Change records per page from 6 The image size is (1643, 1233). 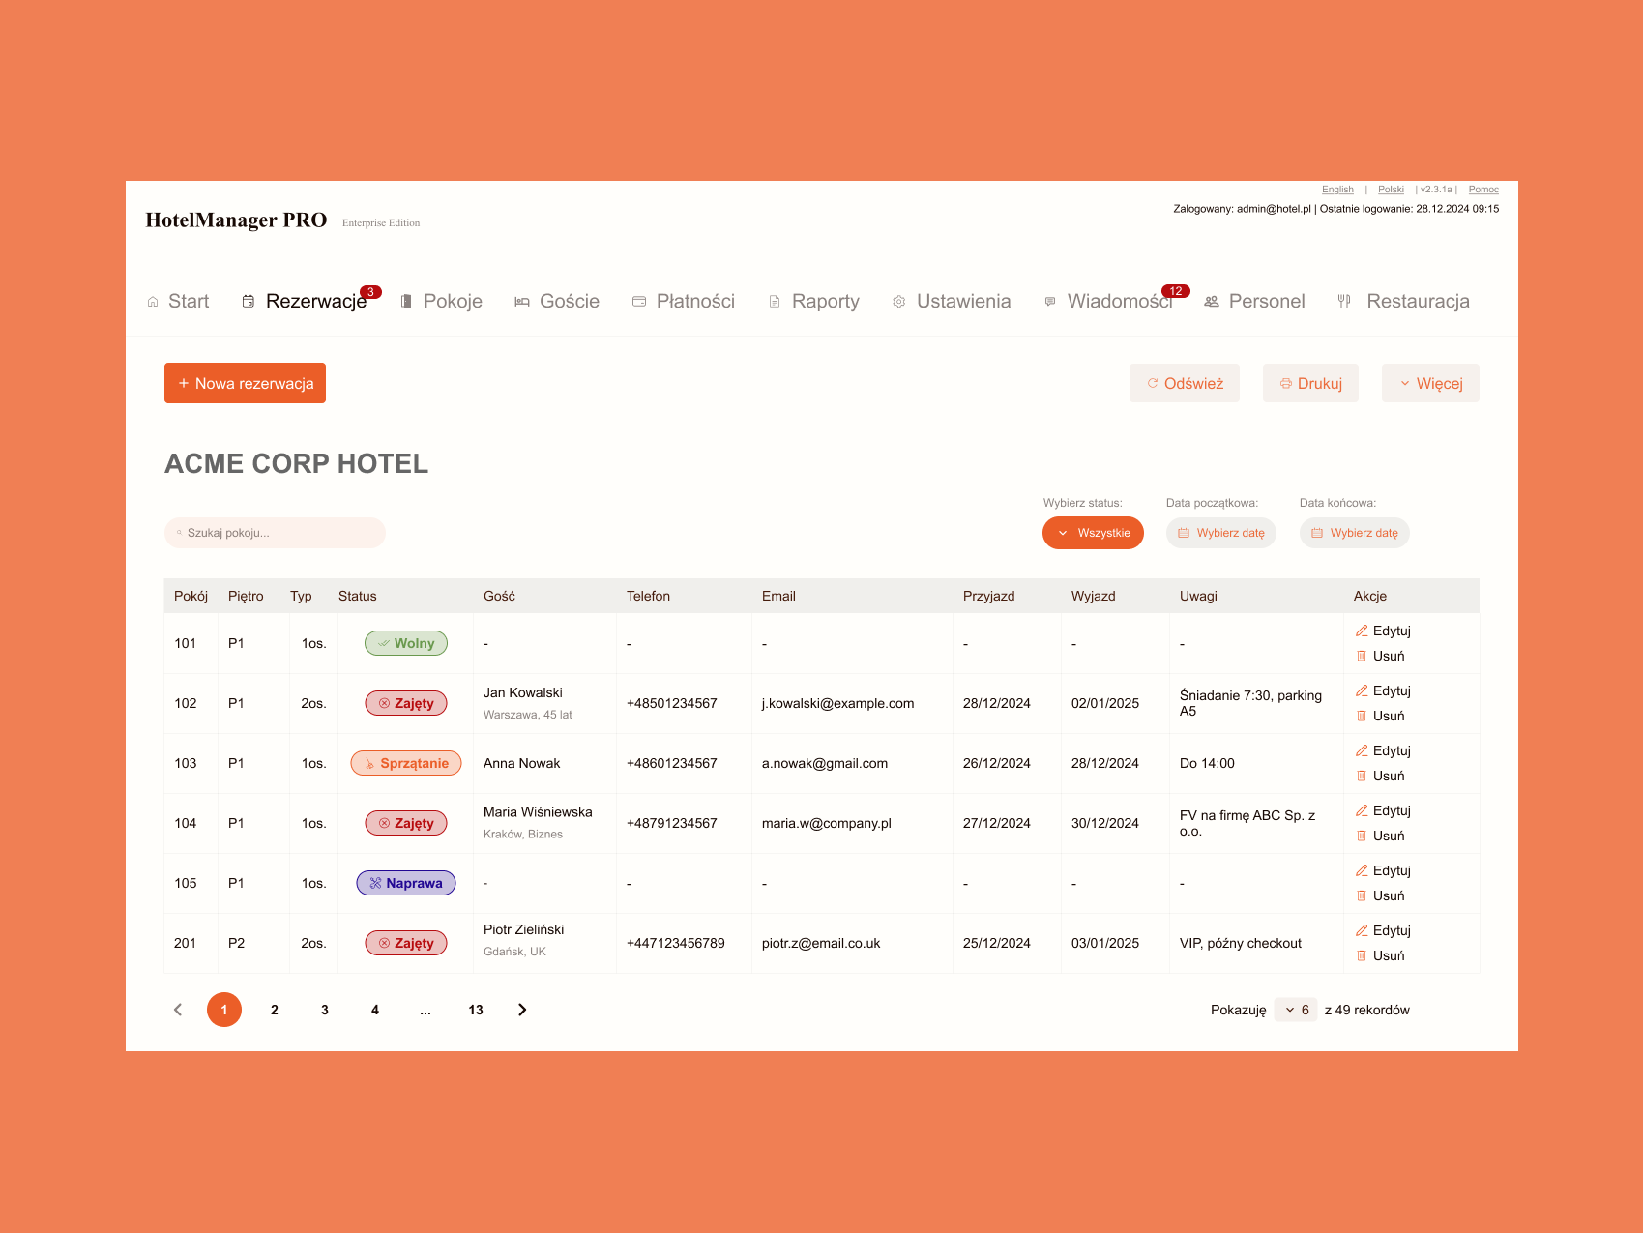pyautogui.click(x=1295, y=1009)
